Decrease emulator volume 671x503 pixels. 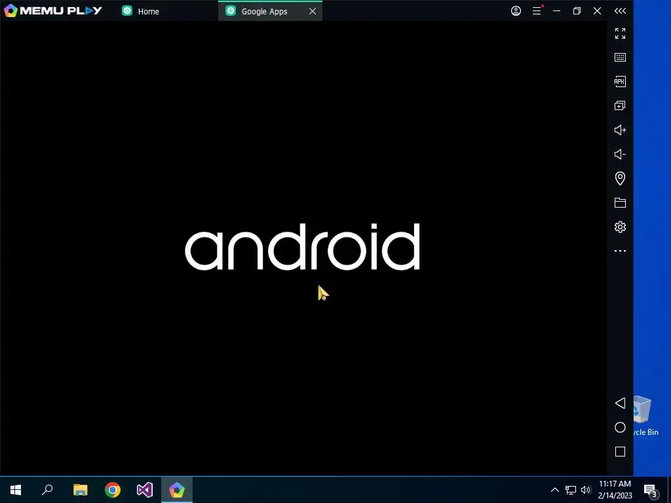pyautogui.click(x=620, y=154)
